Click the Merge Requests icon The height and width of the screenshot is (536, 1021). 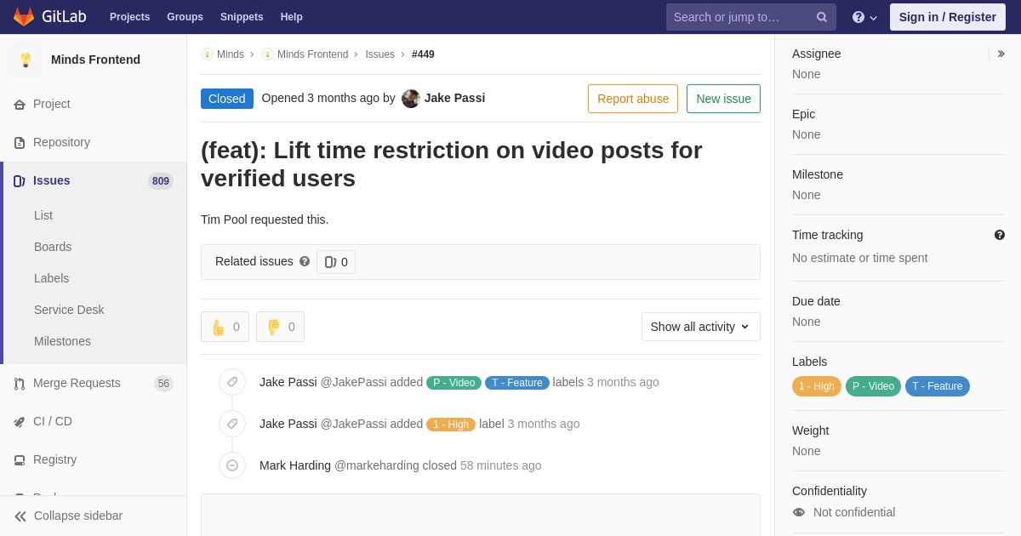click(x=20, y=384)
